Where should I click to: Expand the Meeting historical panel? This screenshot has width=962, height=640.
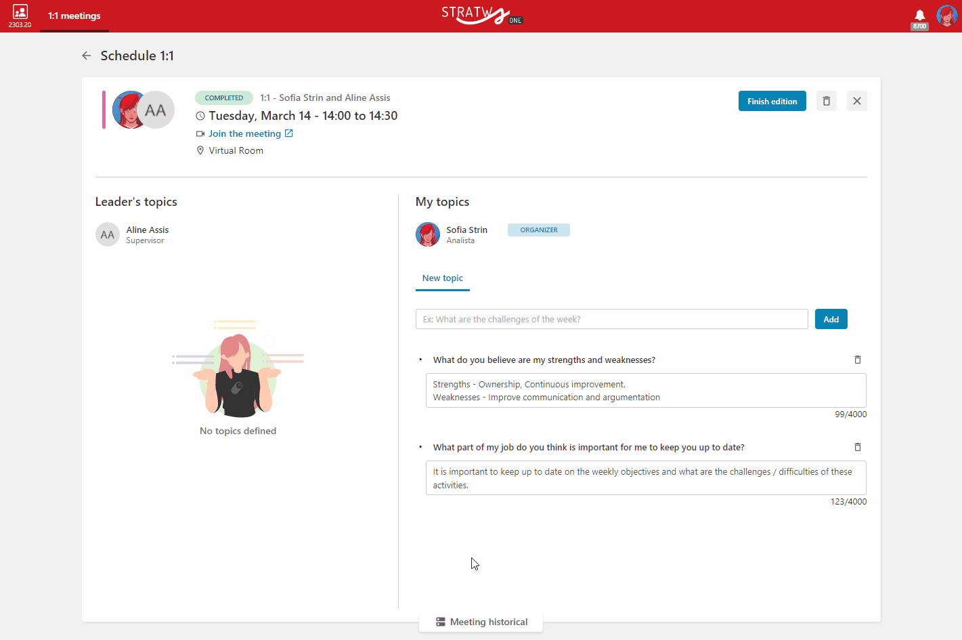(481, 622)
